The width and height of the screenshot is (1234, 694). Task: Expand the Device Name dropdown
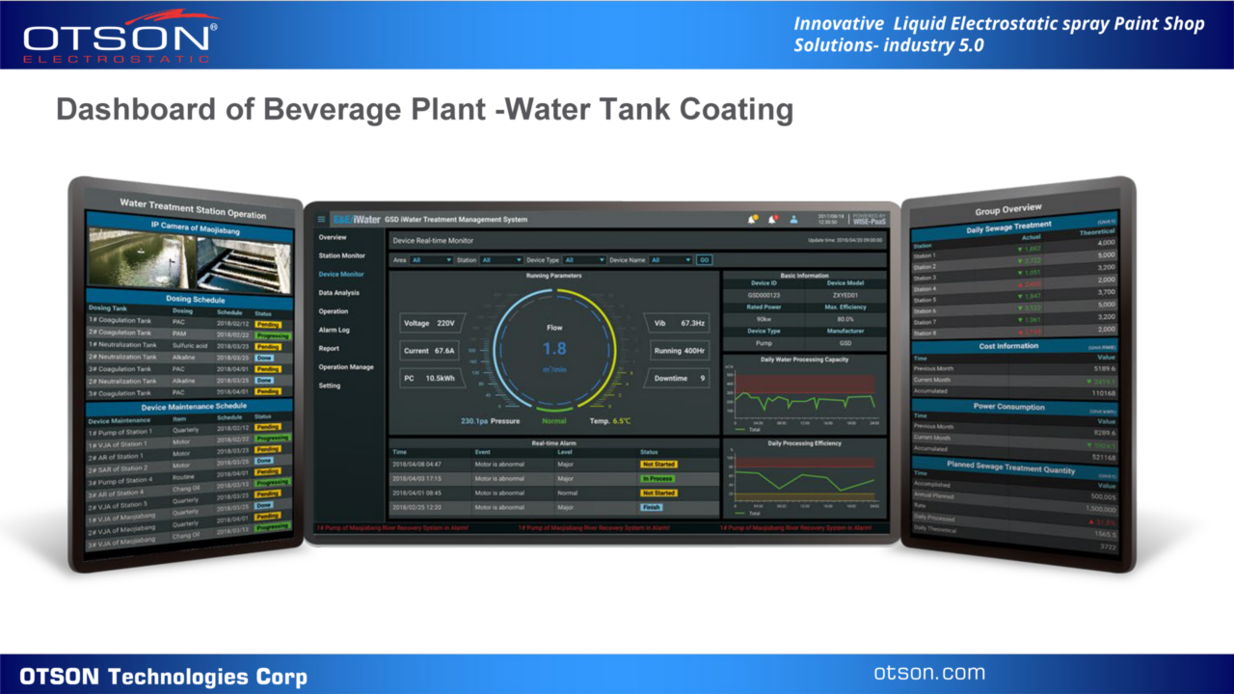[670, 260]
